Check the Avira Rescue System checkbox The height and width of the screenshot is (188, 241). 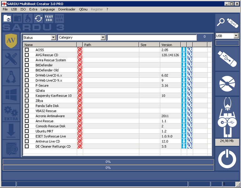tap(27, 60)
